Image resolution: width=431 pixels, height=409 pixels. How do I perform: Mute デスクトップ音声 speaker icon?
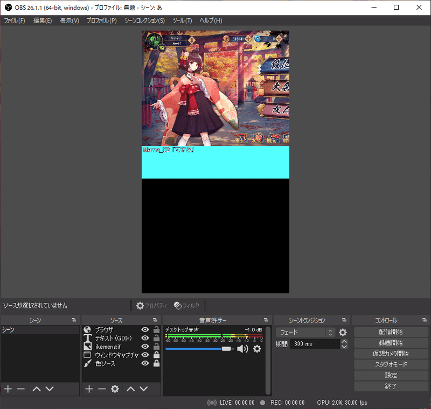point(242,349)
